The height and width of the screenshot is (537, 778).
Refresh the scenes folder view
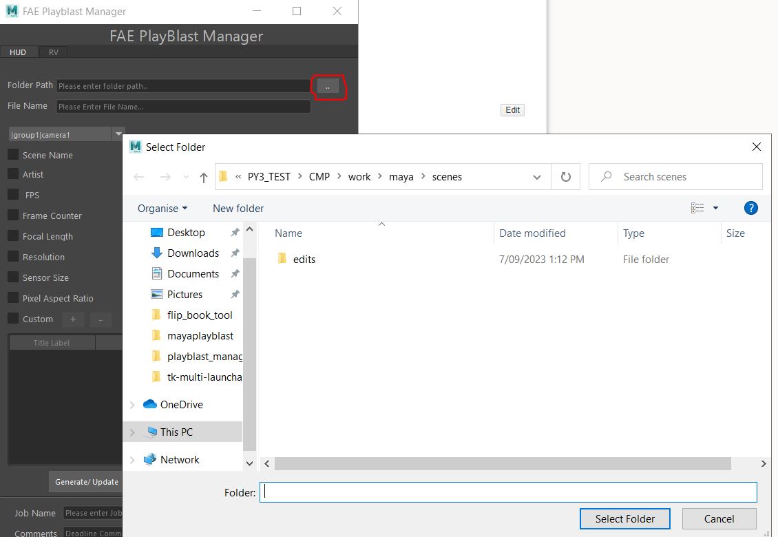(566, 177)
